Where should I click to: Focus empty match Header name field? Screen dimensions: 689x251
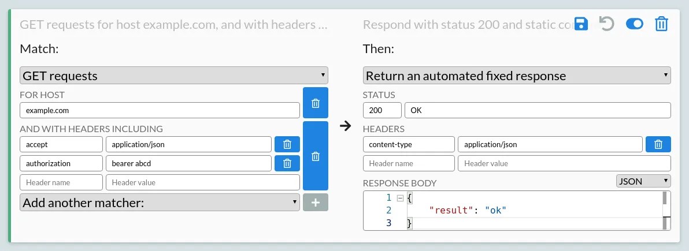point(61,182)
